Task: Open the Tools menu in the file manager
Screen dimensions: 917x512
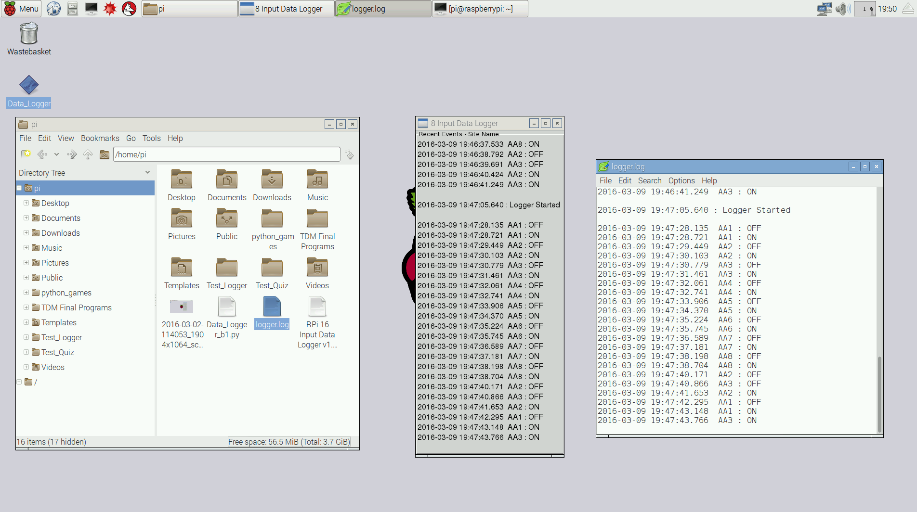Action: pyautogui.click(x=151, y=138)
